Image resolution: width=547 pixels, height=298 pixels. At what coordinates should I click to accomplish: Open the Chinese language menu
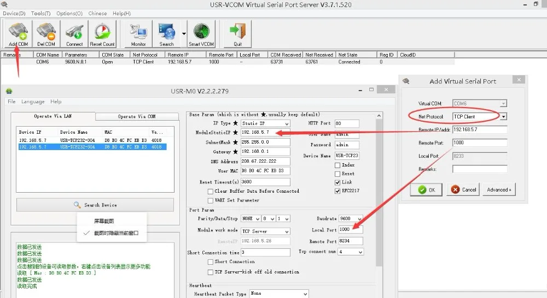(x=97, y=13)
